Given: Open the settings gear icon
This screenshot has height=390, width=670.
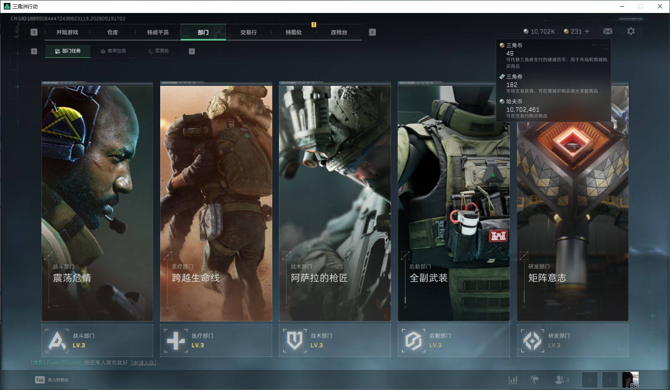Looking at the screenshot, I should click(x=631, y=31).
